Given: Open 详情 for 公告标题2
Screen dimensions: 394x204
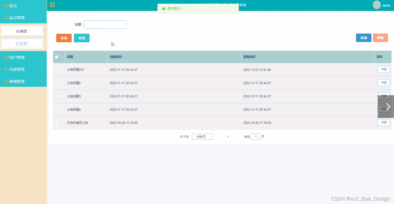Looking at the screenshot, I should tap(384, 83).
